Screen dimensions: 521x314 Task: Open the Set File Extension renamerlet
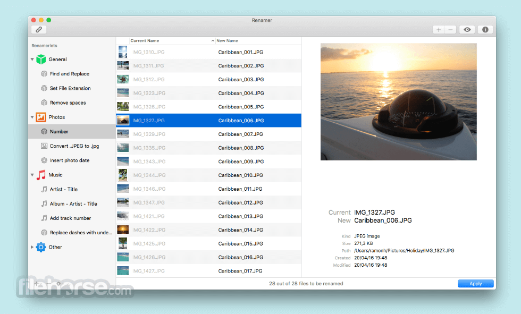[x=70, y=88]
